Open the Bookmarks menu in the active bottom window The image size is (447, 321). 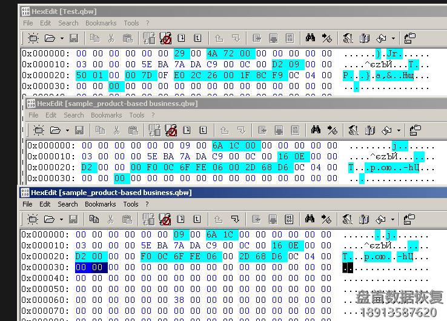101,204
